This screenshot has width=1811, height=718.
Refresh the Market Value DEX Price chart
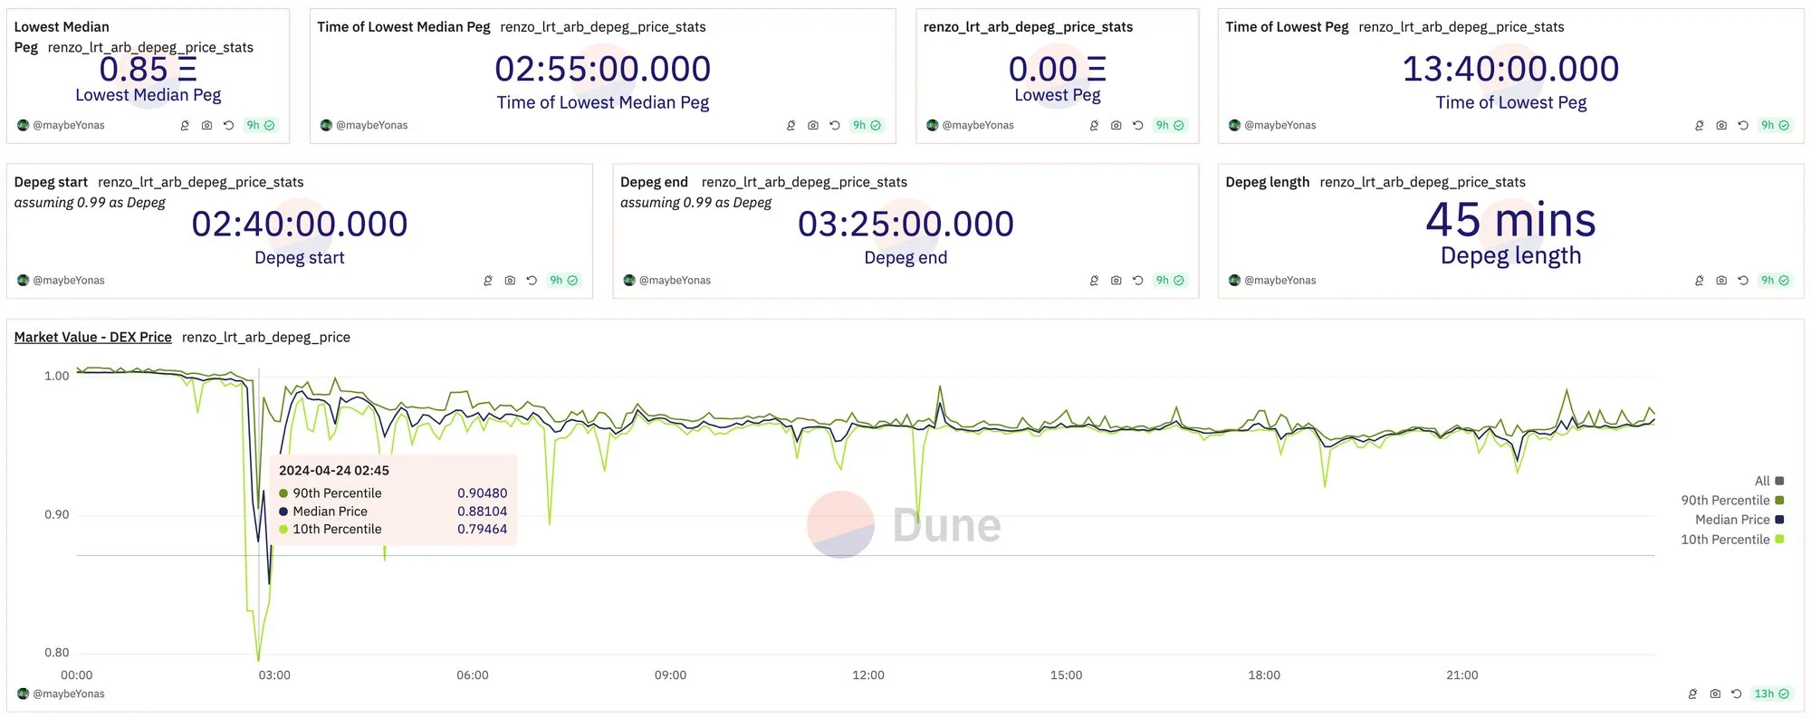[x=1736, y=694]
